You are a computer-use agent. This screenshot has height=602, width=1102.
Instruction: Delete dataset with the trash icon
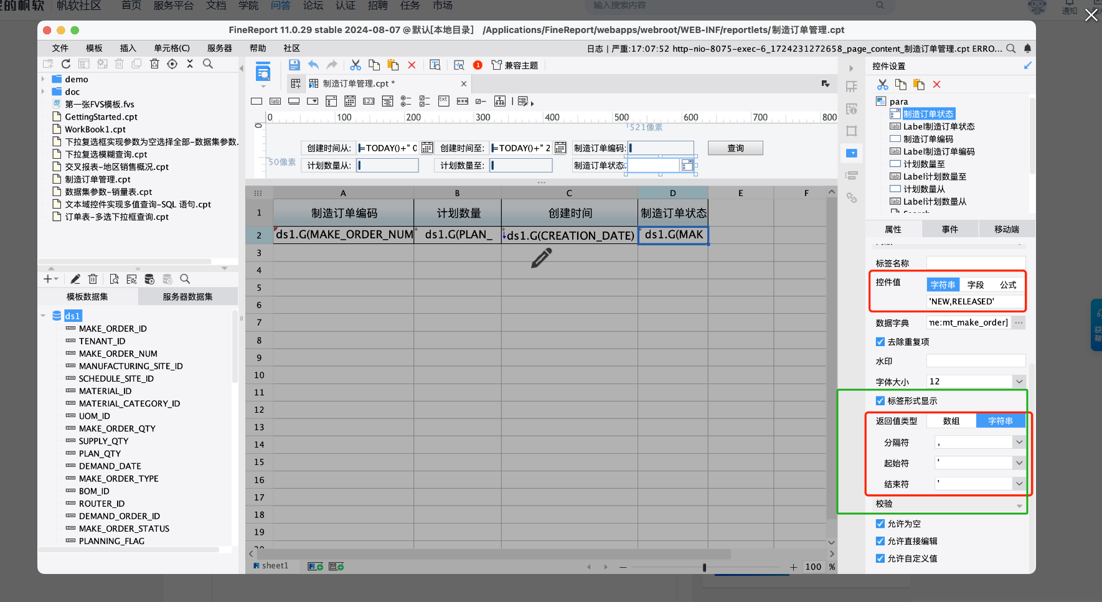[x=93, y=279]
